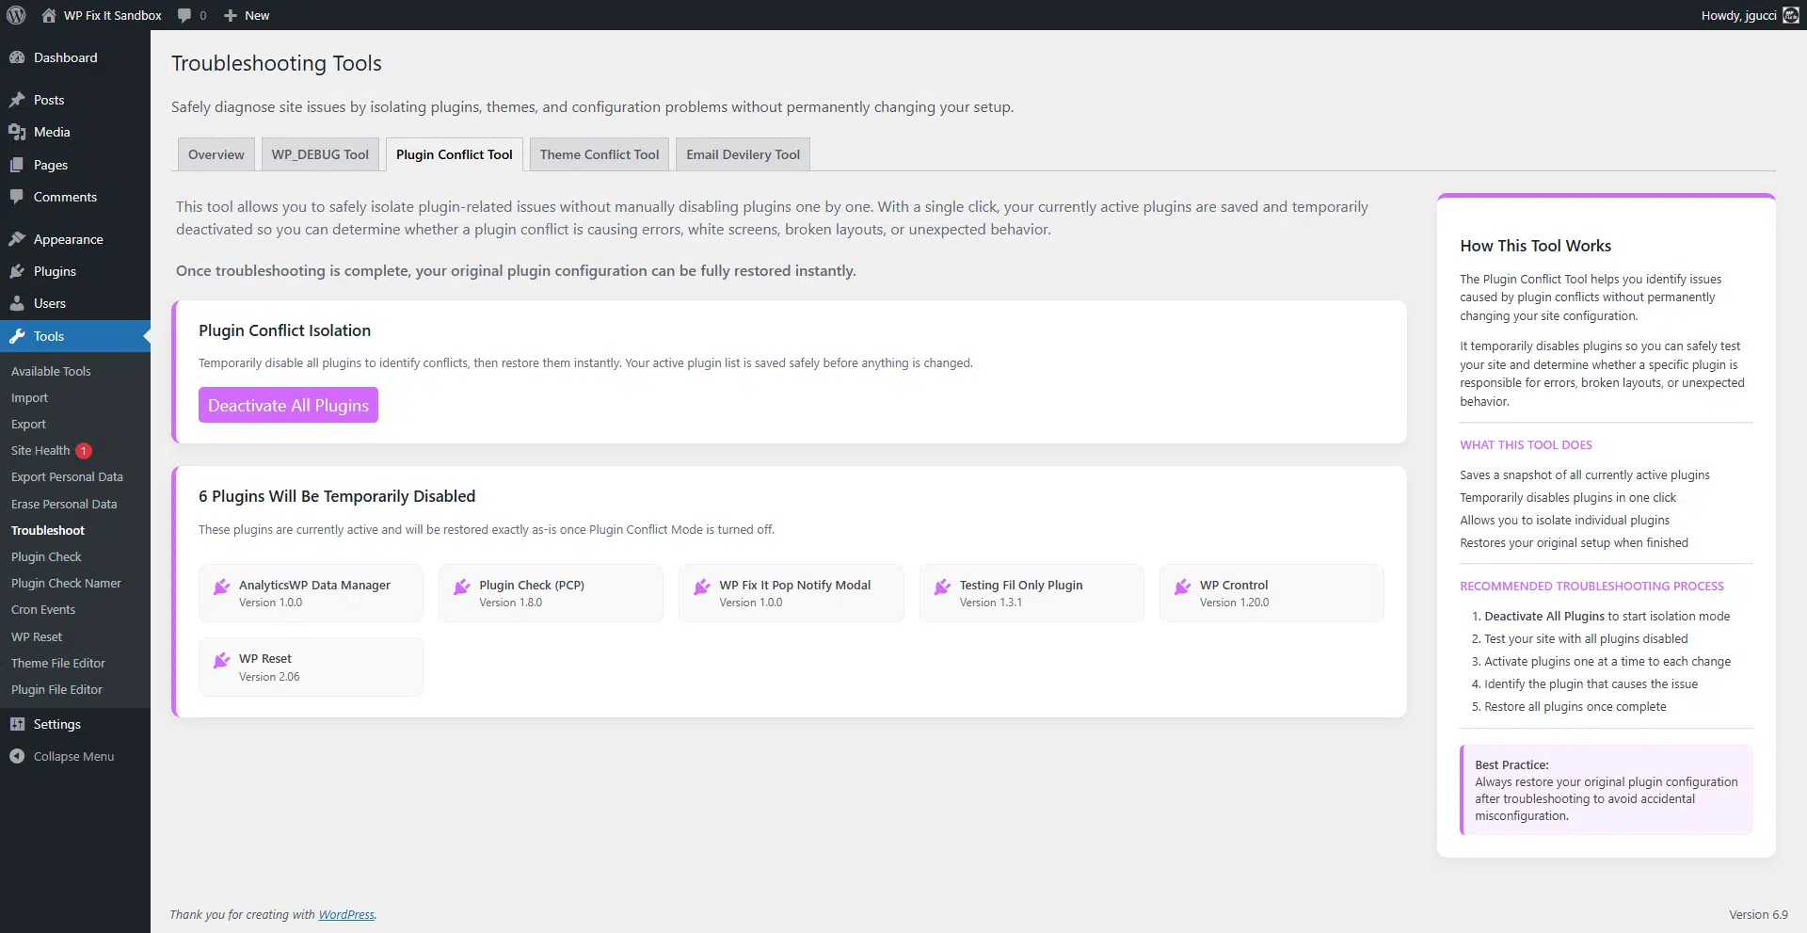Select the Posts pin icon
This screenshot has height=933, width=1807.
[x=18, y=99]
